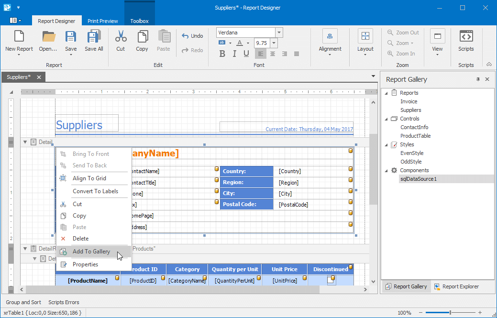497x318 pixels.
Task: Toggle Italic font formatting
Action: [x=234, y=54]
